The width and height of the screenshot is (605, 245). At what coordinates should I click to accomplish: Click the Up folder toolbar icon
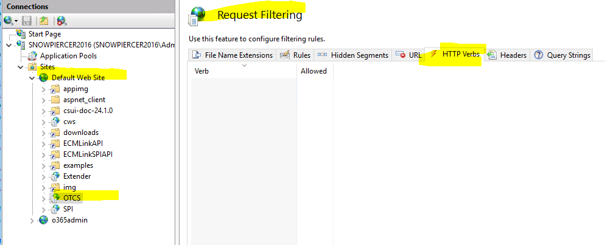[x=44, y=21]
